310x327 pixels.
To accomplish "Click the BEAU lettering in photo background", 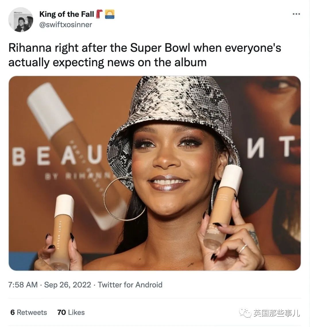I will pos(57,154).
